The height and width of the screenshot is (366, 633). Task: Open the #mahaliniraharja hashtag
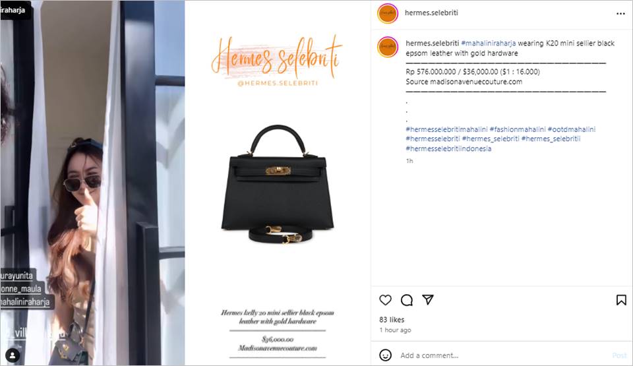[x=488, y=44]
